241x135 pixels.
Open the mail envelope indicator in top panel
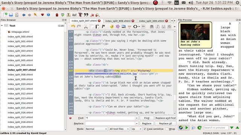(x=183, y=3)
